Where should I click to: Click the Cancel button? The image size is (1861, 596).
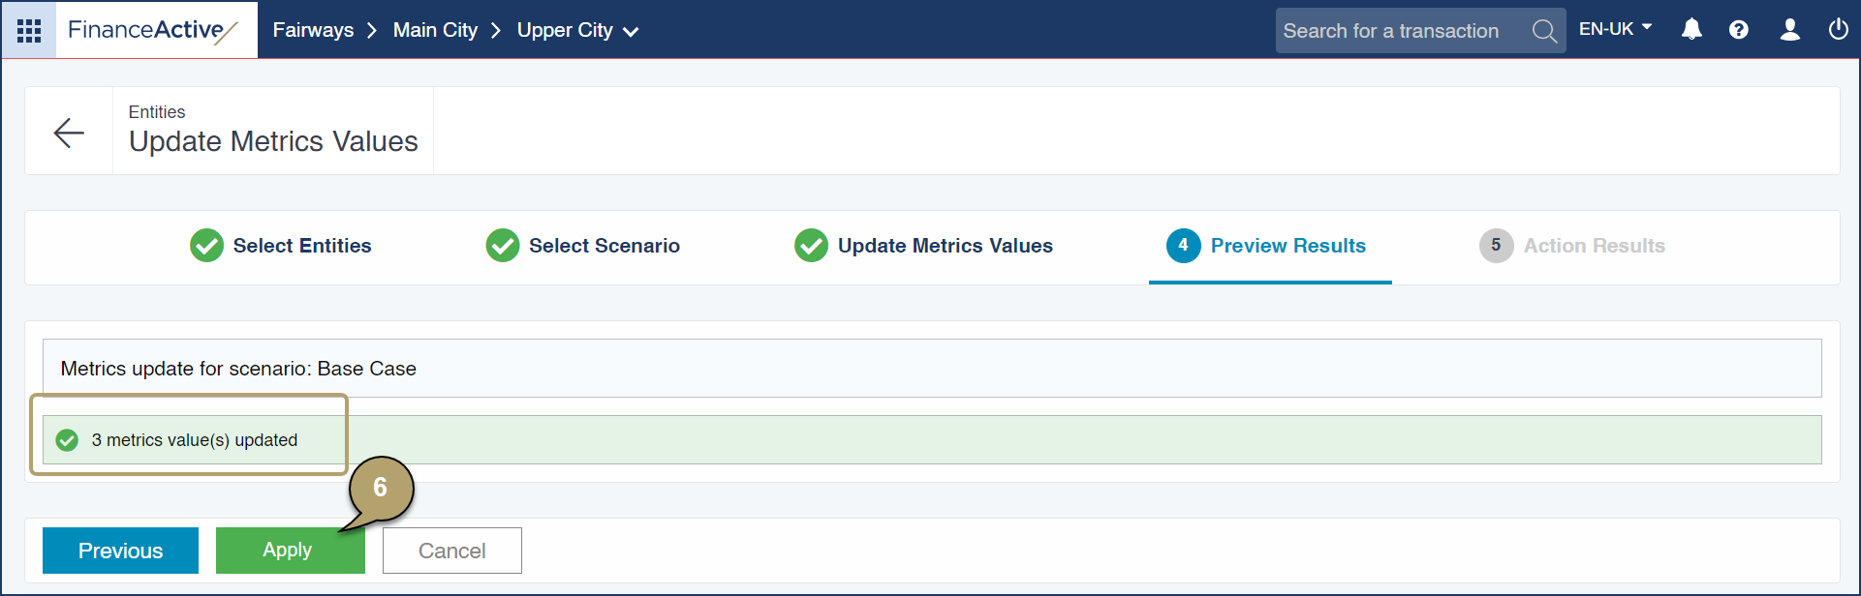coord(451,551)
